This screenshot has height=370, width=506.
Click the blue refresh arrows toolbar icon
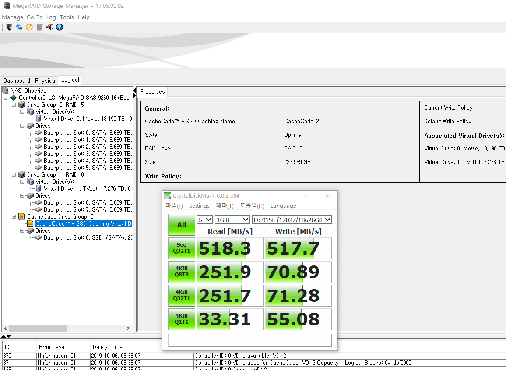(x=19, y=27)
